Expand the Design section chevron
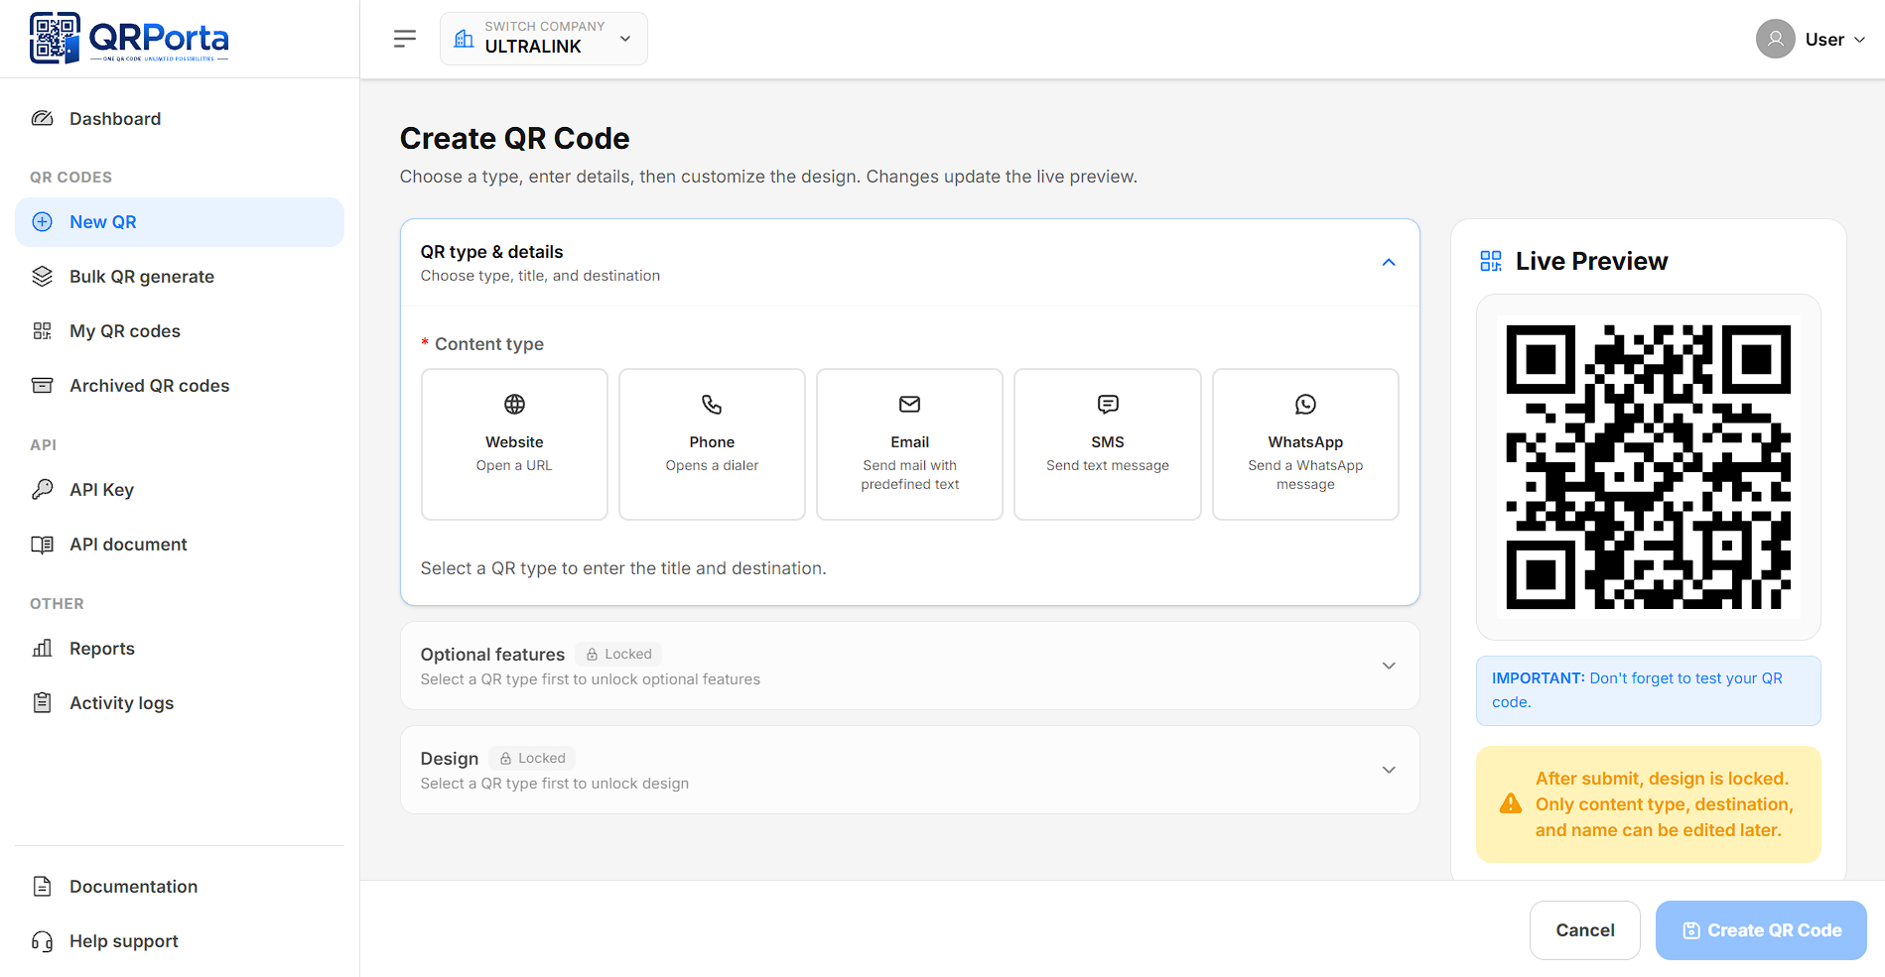The height and width of the screenshot is (977, 1885). [1389, 770]
